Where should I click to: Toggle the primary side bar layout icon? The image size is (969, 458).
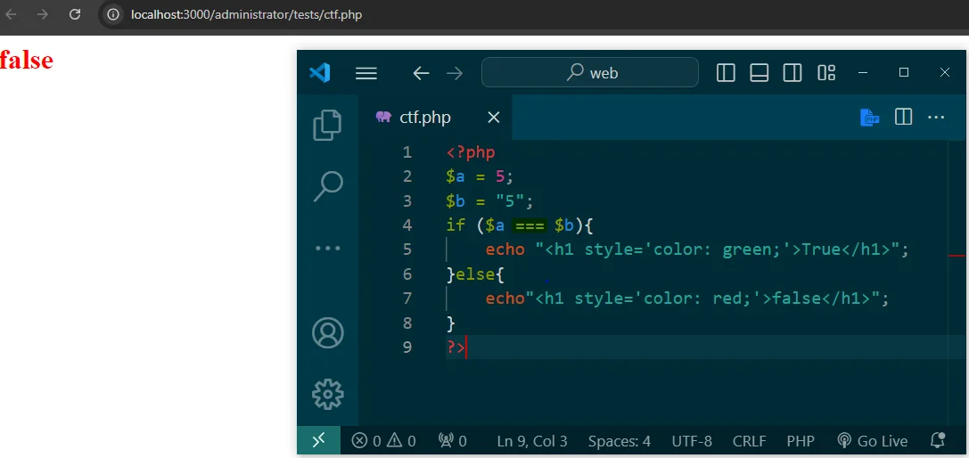point(726,73)
